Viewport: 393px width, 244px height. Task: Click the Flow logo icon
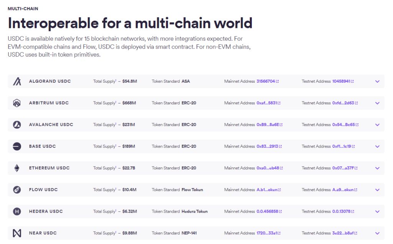click(x=17, y=190)
